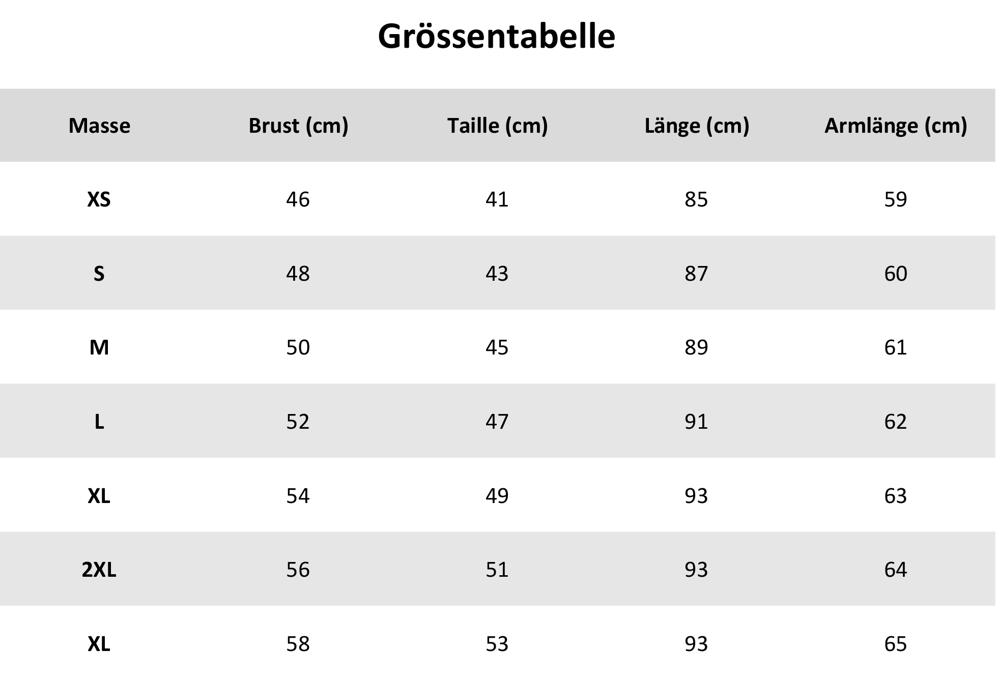Select the 2XL size row label
996x680 pixels.
click(x=99, y=570)
